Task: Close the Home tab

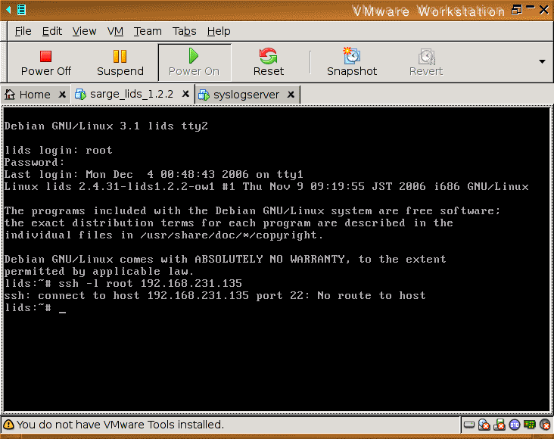Action: click(62, 95)
